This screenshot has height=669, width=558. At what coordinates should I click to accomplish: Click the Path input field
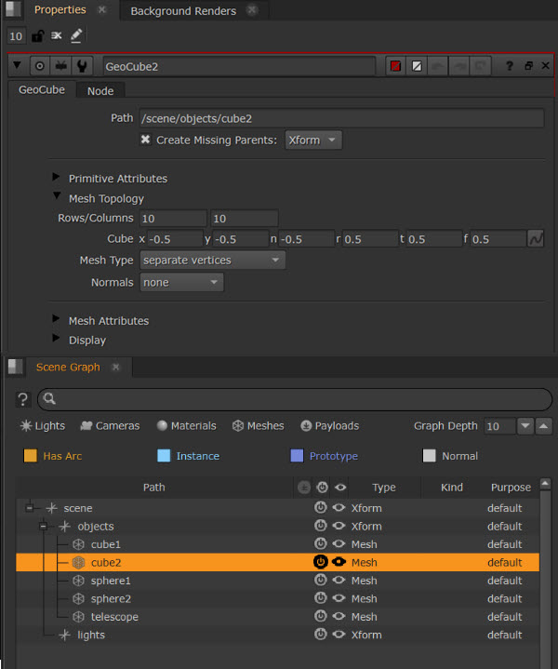pyautogui.click(x=340, y=118)
